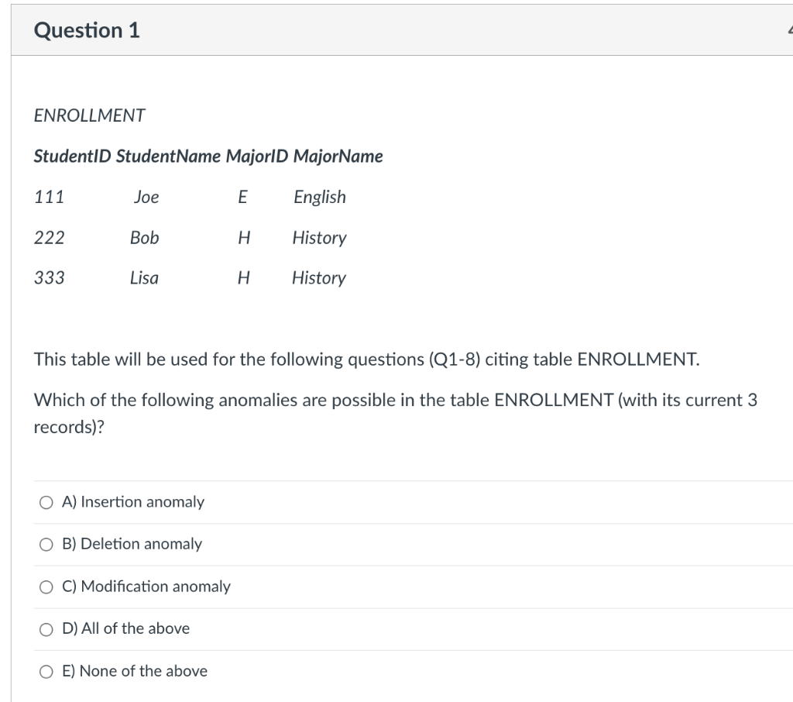Click the student ID cell 222
The width and height of the screenshot is (793, 702).
(49, 237)
